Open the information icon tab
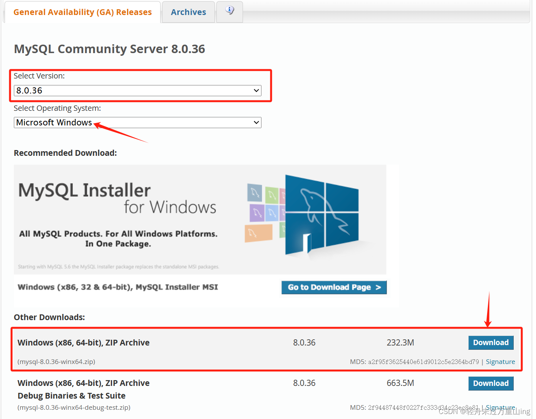536x419 pixels. pyautogui.click(x=229, y=12)
